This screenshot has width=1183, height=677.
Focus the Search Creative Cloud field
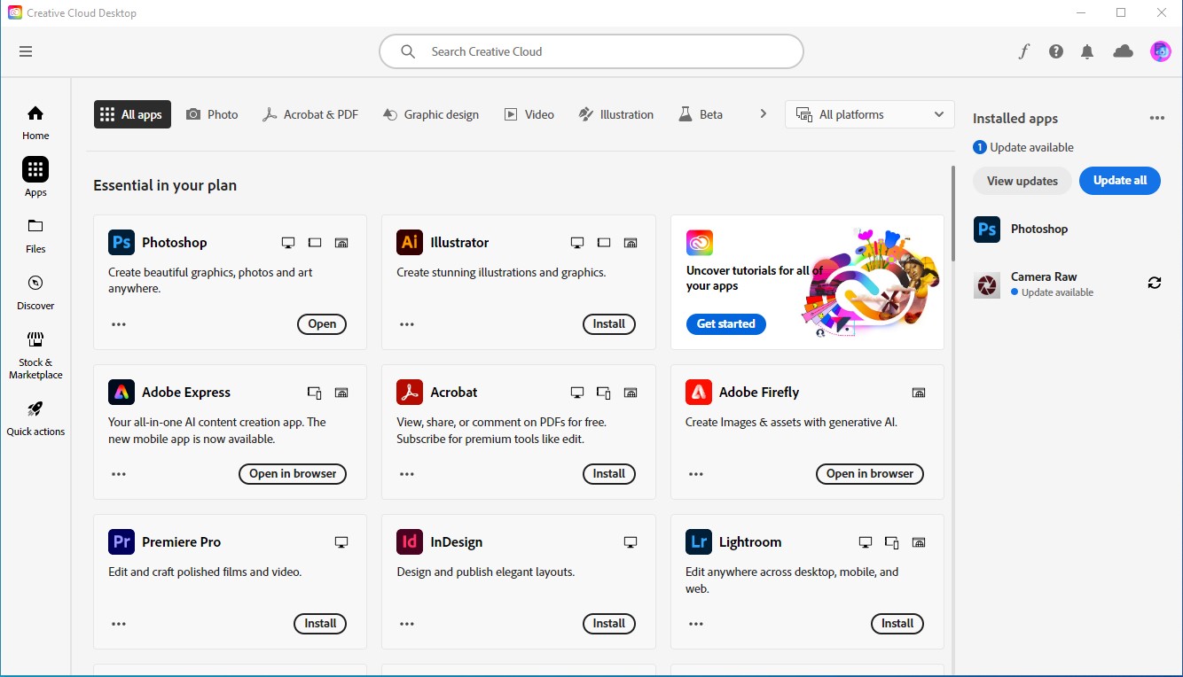(591, 51)
